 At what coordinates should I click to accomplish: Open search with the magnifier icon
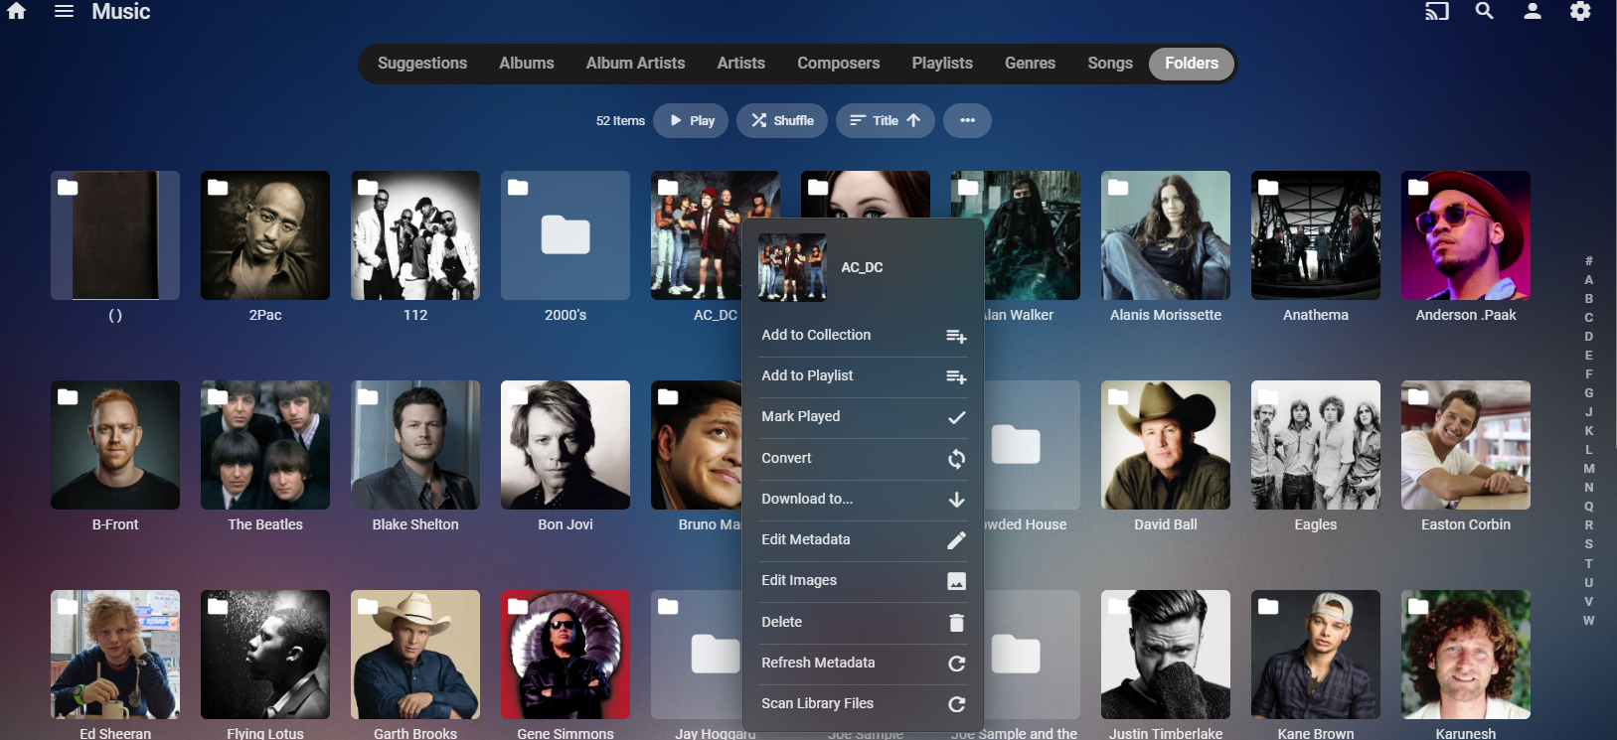(1485, 11)
